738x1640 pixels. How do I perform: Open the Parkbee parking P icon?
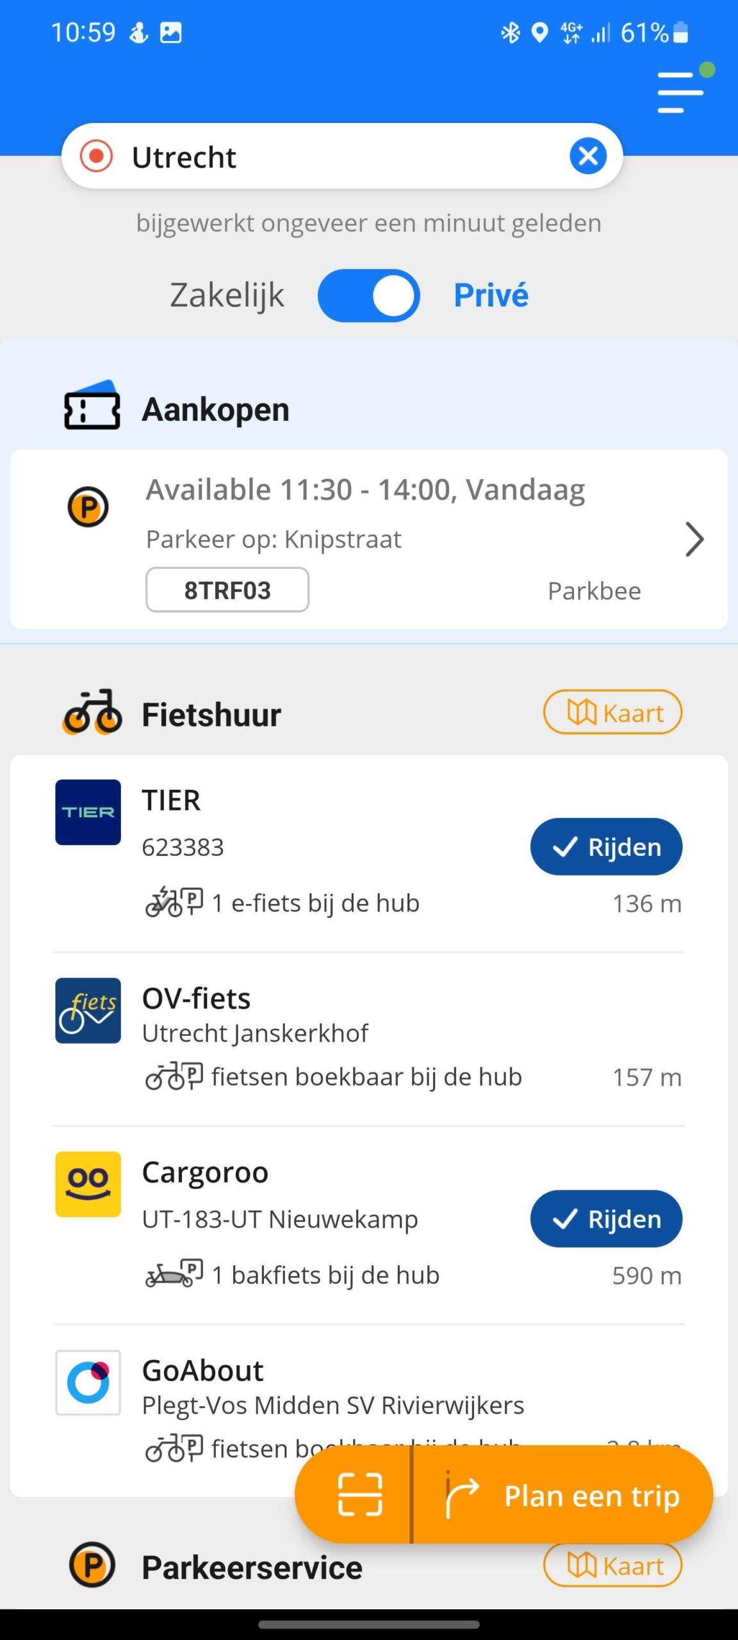(88, 507)
